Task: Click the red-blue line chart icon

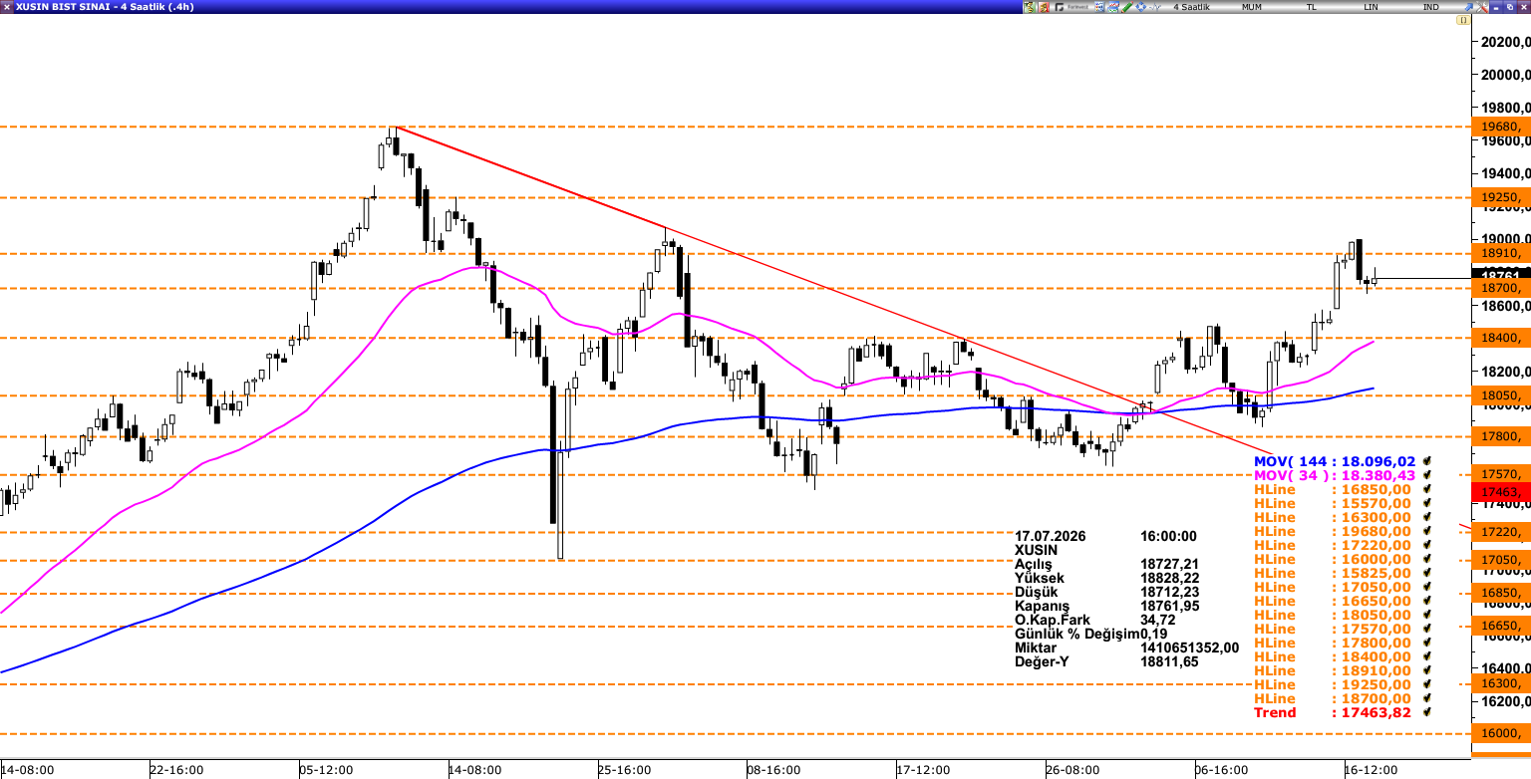Action: pos(1112,7)
